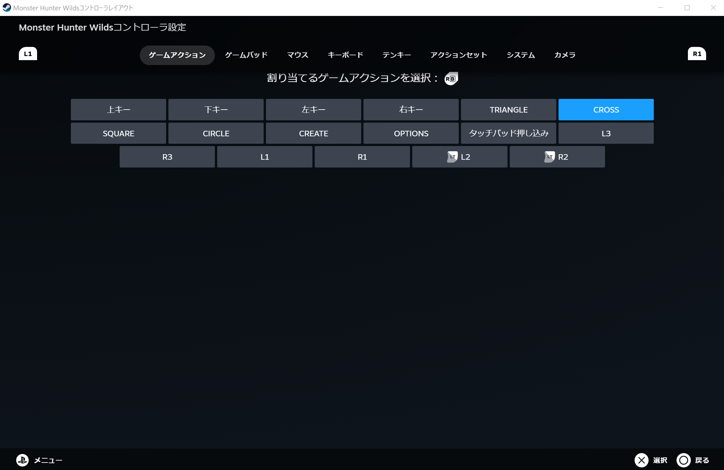Pick the CIRCLE action
Screen dimensions: 724x470
pyautogui.click(x=216, y=133)
